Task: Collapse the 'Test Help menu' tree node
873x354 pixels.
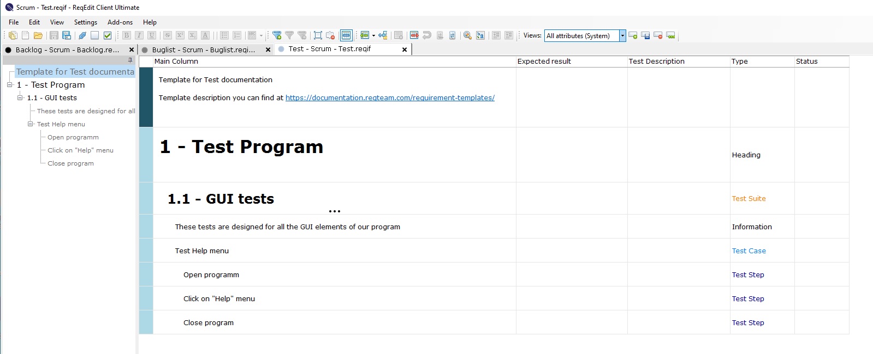Action: (30, 124)
